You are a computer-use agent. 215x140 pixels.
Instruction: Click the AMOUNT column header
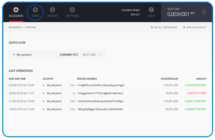click(x=201, y=79)
